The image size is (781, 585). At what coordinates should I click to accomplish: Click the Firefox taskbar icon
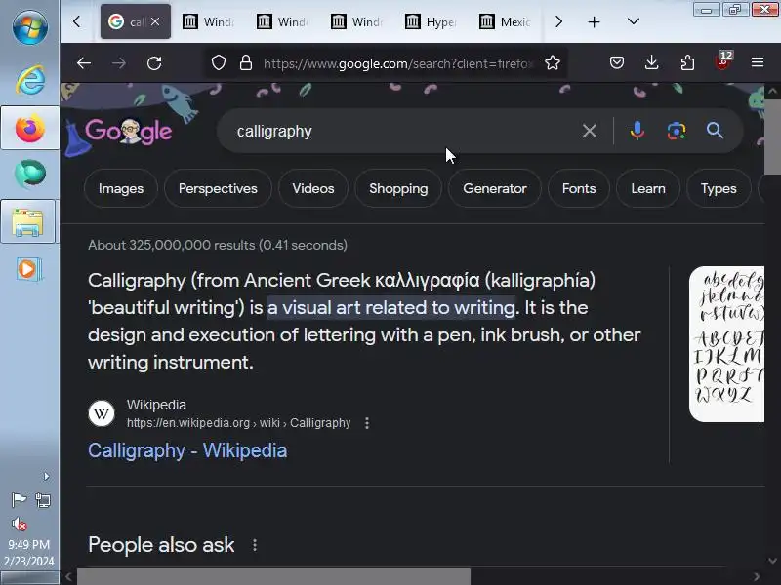[30, 128]
